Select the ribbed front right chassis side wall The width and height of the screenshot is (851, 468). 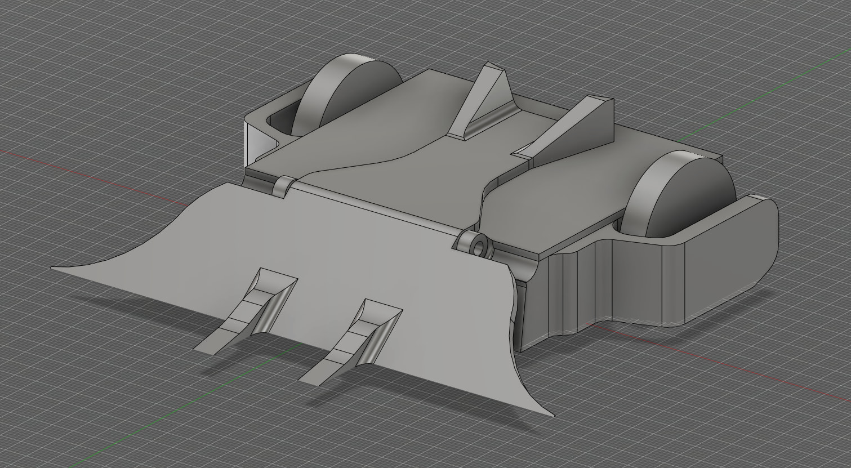tap(569, 293)
